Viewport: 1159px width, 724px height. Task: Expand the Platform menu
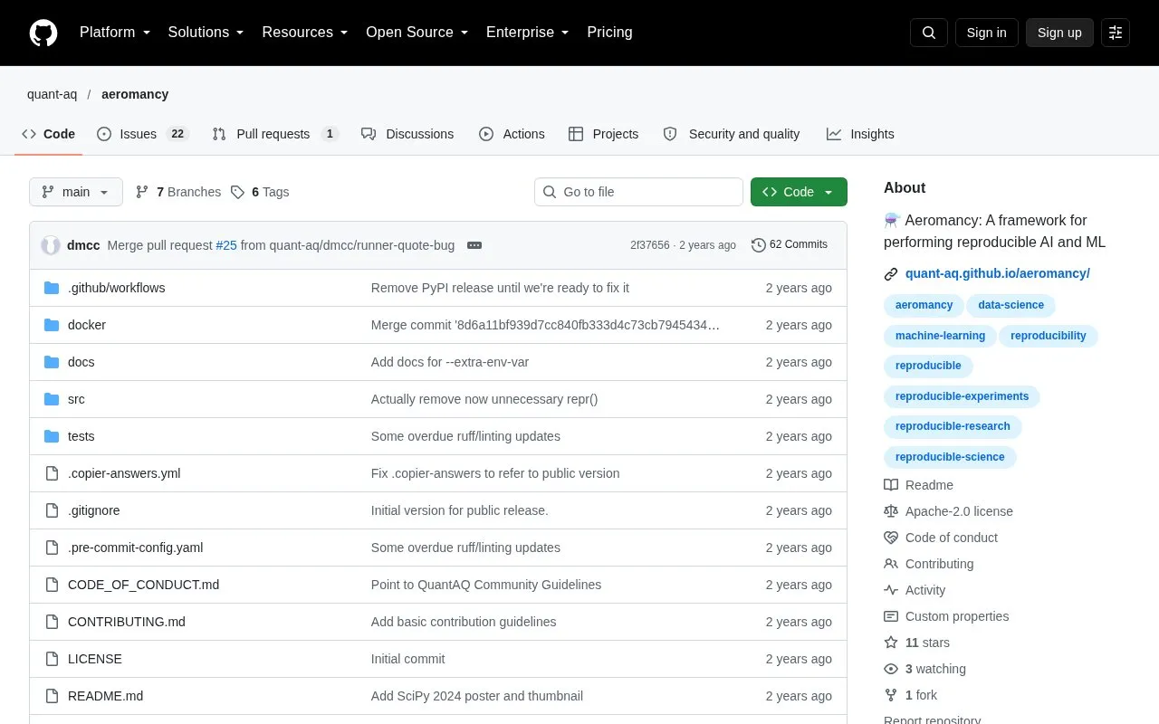tap(115, 33)
